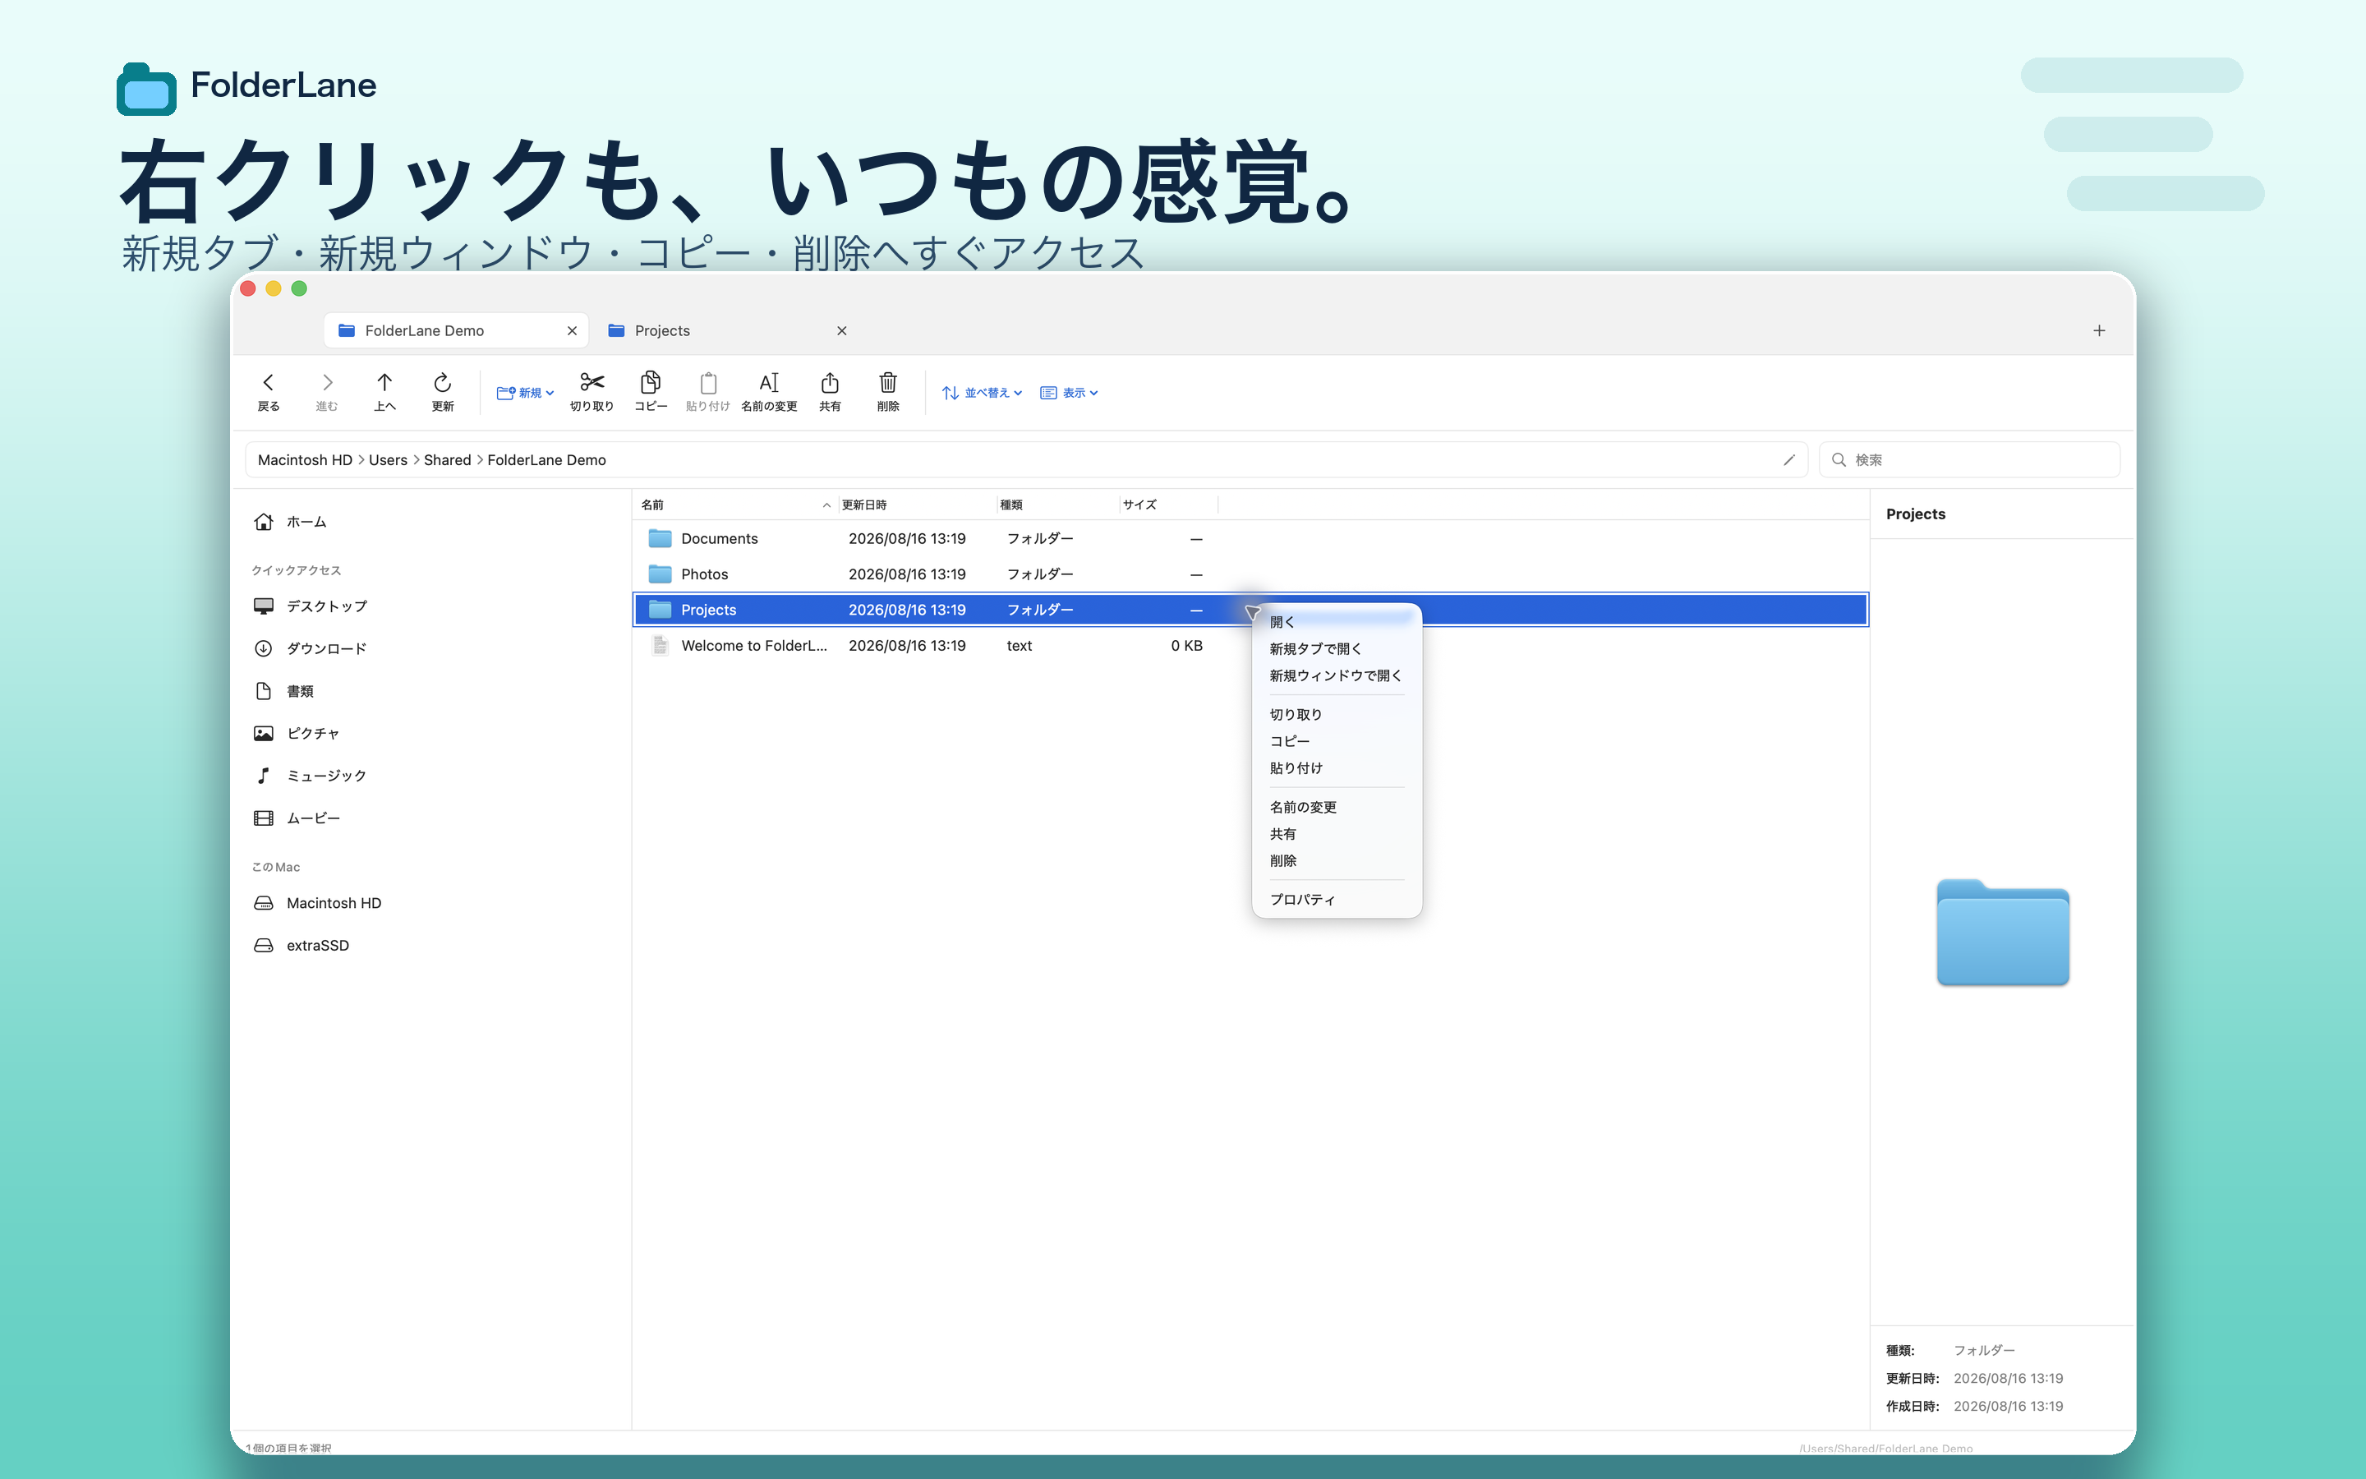Image resolution: width=2366 pixels, height=1479 pixels.
Task: Go up one folder with 上へ
Action: pos(384,391)
